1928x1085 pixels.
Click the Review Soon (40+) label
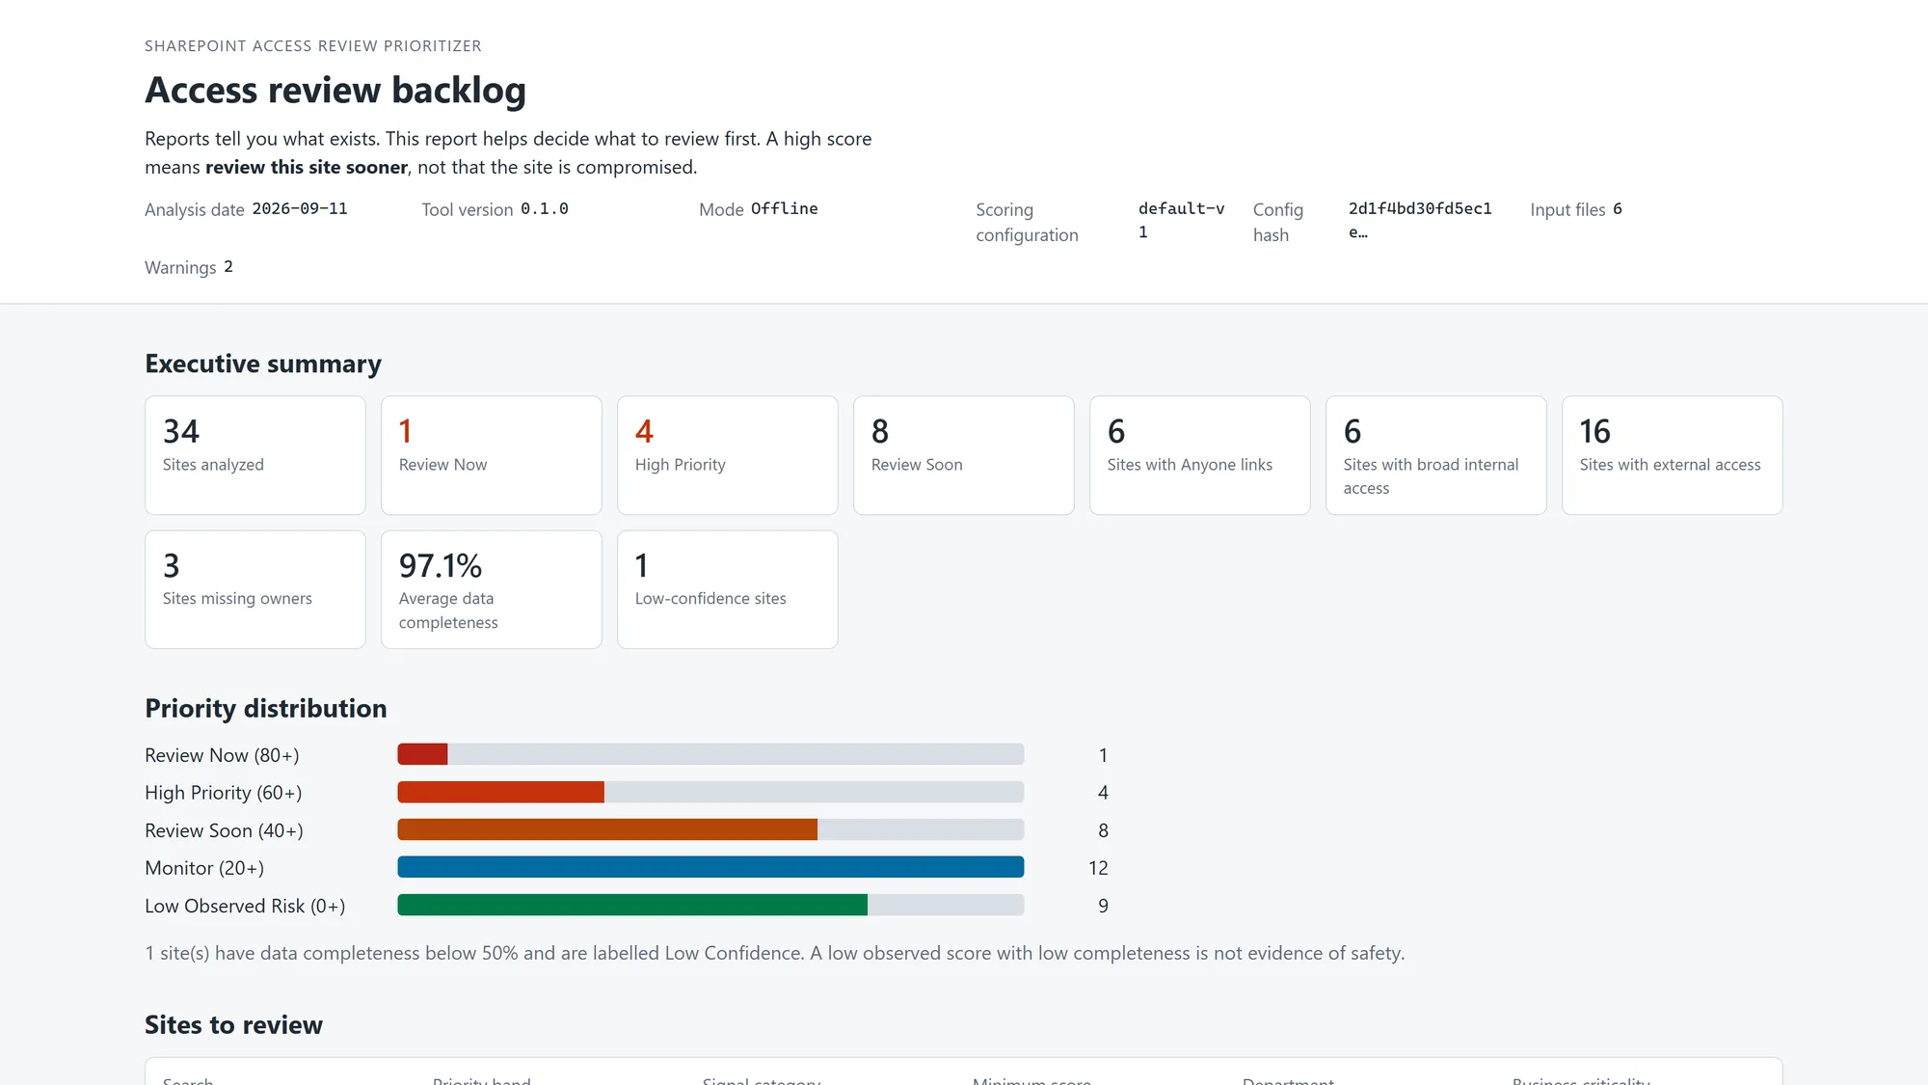224,830
